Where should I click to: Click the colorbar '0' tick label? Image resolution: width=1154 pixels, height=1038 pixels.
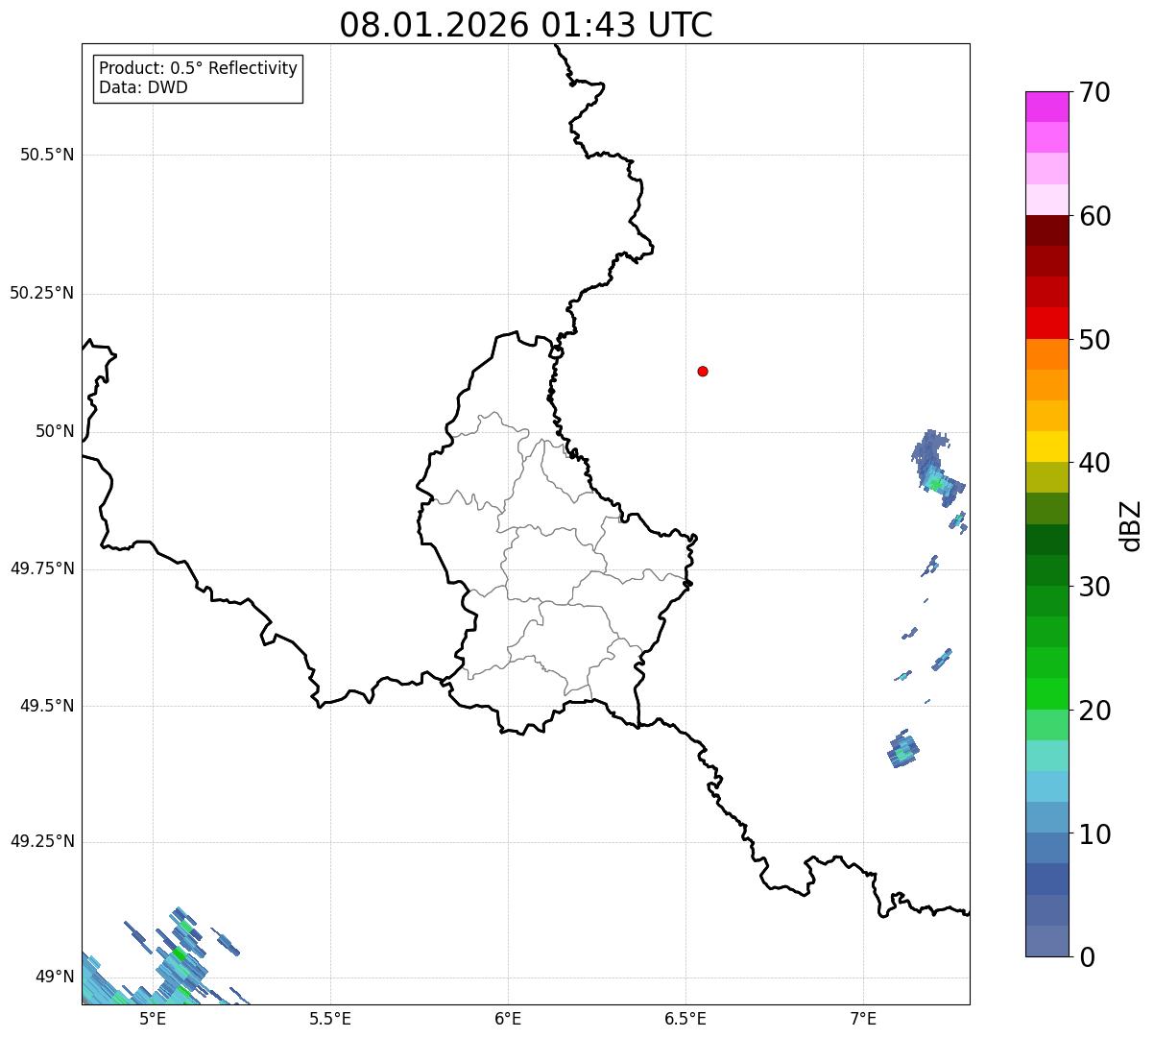tap(1087, 957)
